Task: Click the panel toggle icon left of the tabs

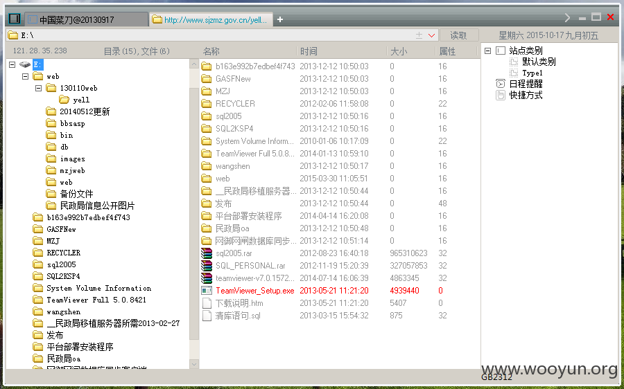Action: coord(15,19)
